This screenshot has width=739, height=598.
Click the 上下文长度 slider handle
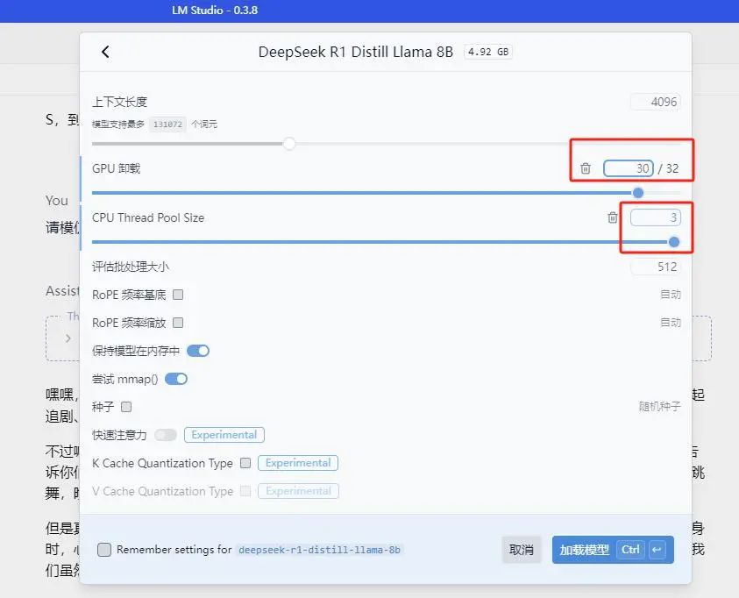(289, 144)
